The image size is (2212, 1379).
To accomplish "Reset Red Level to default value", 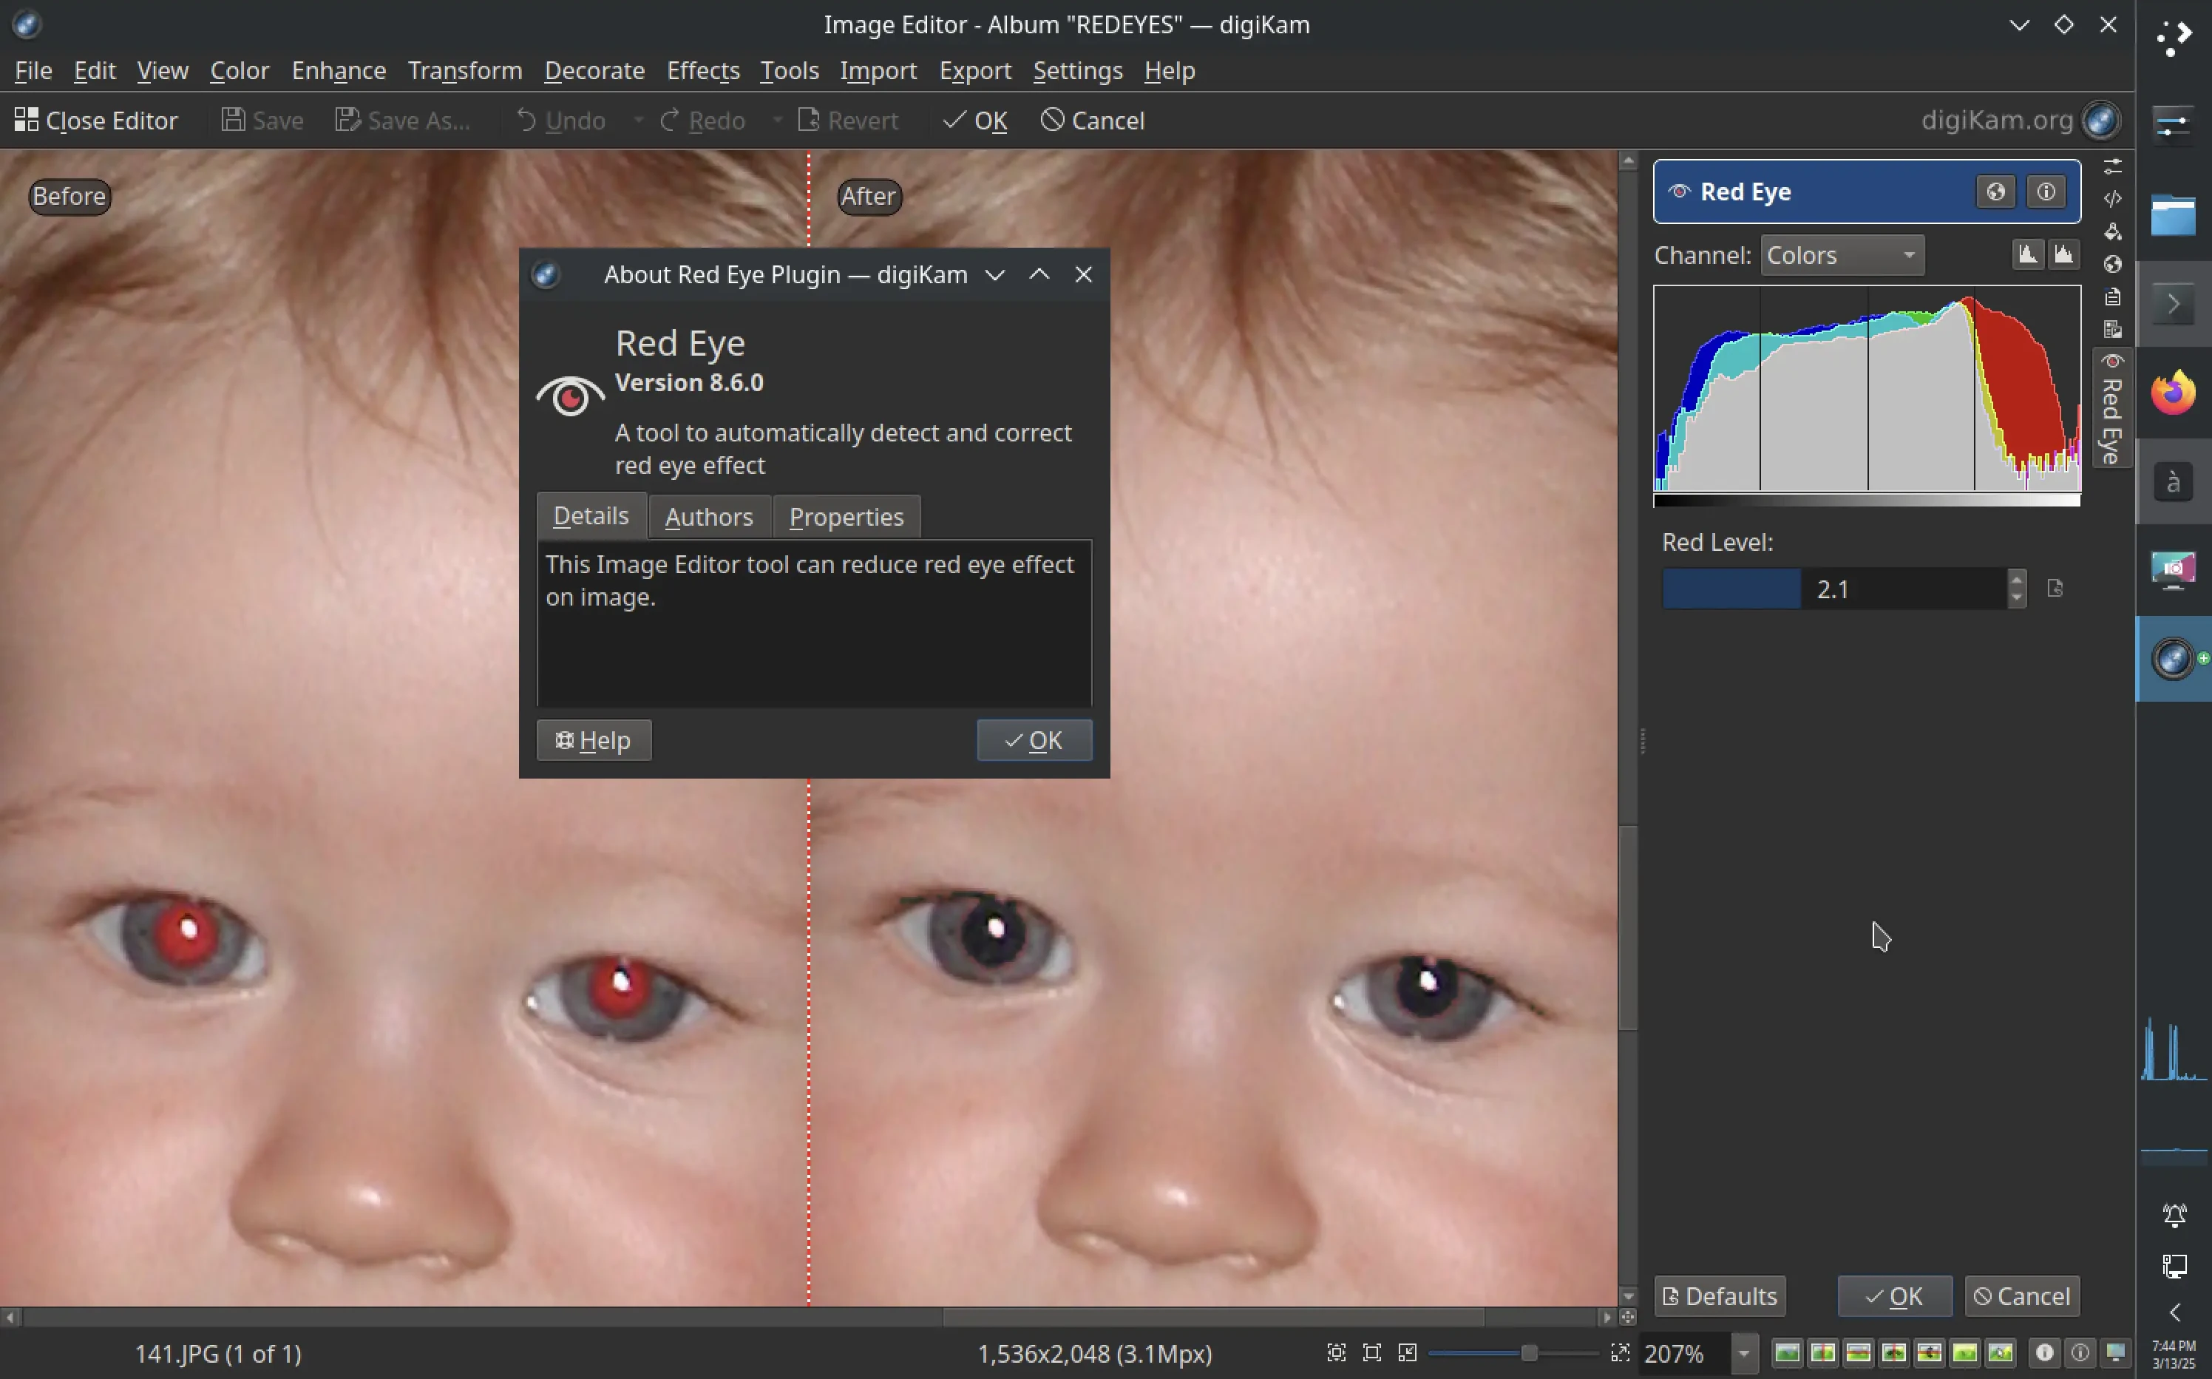I will pyautogui.click(x=2056, y=589).
